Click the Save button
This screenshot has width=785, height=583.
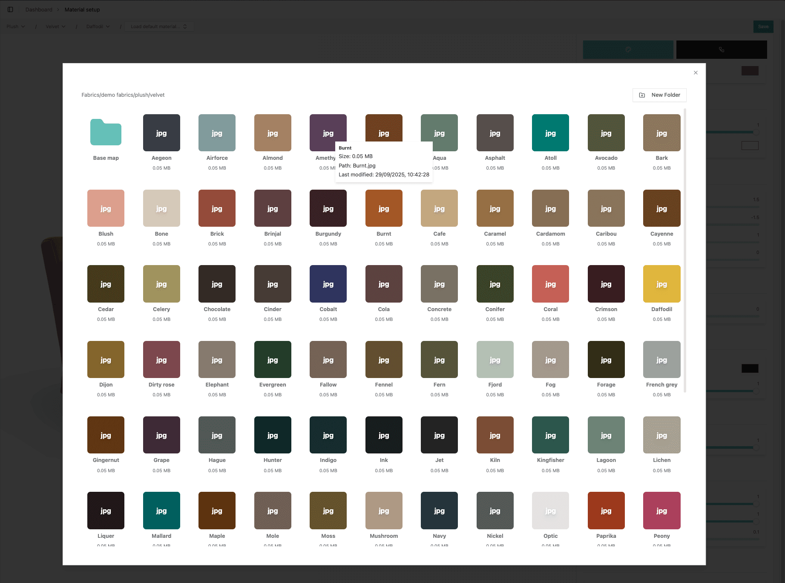[x=763, y=26]
